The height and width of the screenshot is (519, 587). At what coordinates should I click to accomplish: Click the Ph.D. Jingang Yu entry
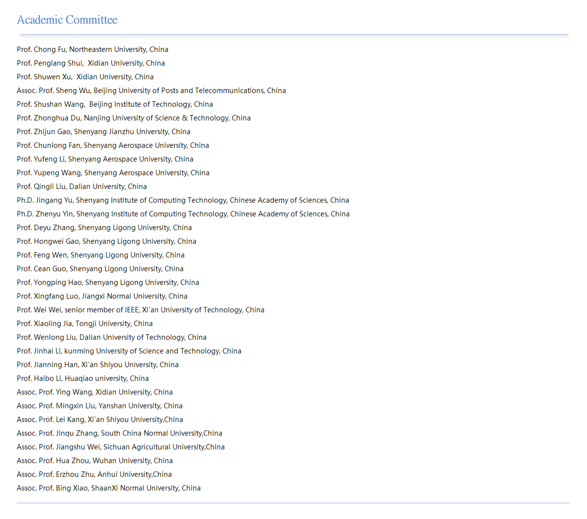tap(183, 200)
